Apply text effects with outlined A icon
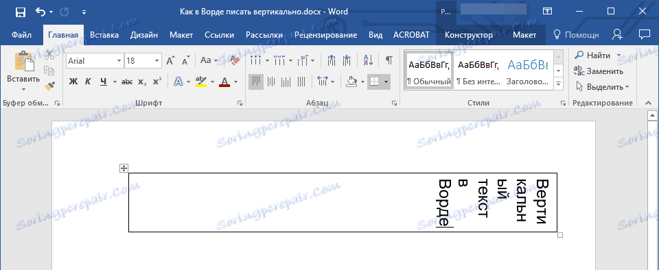This screenshot has height=270, width=659. [x=178, y=82]
